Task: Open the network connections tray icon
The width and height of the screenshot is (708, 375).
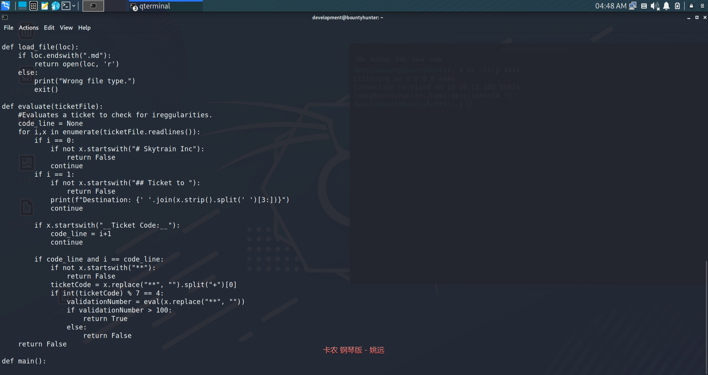Action: 633,6
